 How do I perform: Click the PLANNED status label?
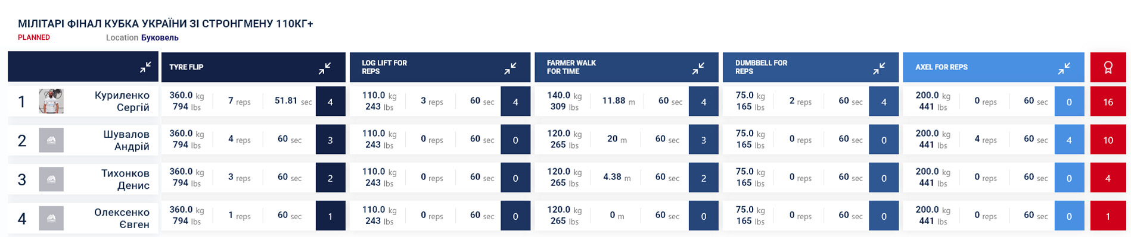(x=34, y=37)
